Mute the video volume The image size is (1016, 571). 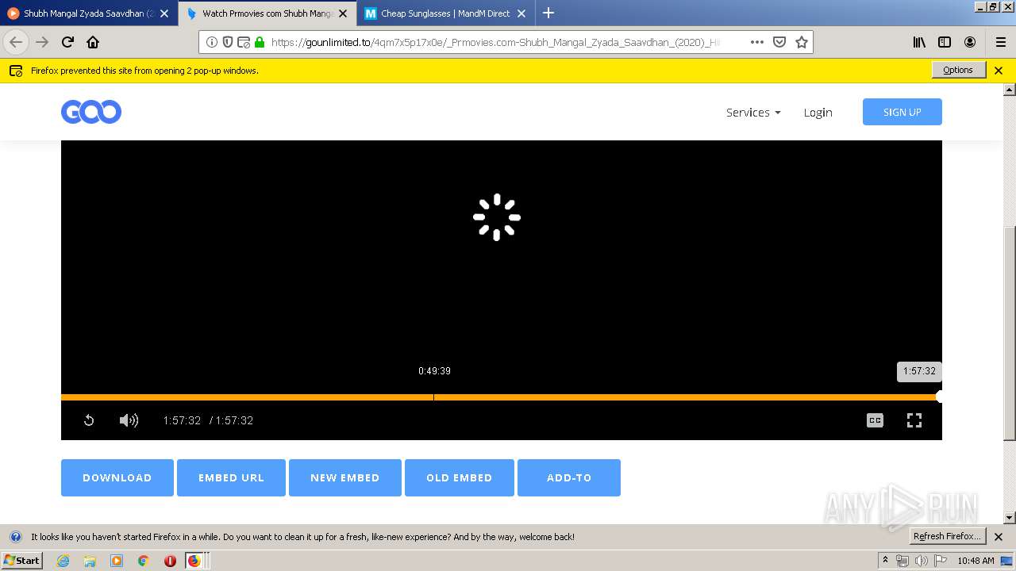129,420
